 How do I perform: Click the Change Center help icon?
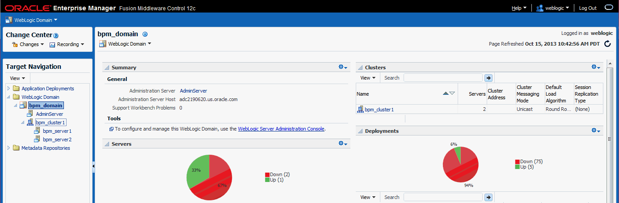[56, 36]
